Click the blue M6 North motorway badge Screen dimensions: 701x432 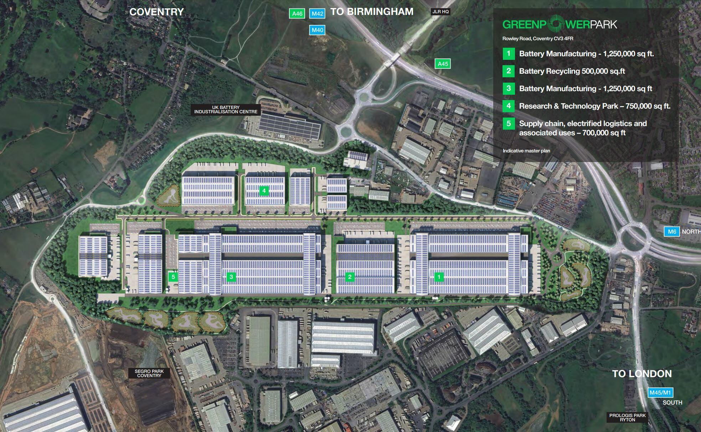pos(672,231)
